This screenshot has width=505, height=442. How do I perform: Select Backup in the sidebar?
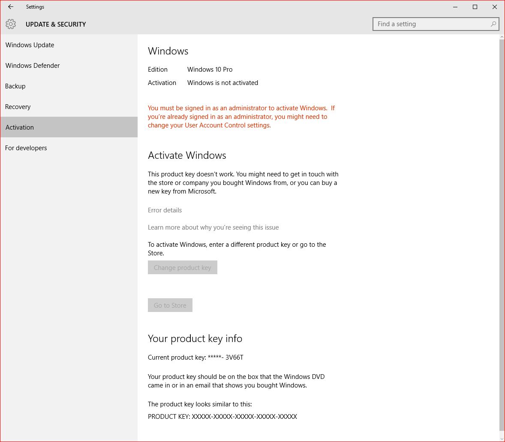coord(69,86)
